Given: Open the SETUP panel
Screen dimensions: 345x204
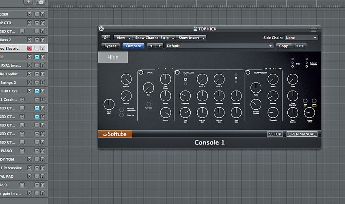Looking at the screenshot, I should (x=275, y=134).
